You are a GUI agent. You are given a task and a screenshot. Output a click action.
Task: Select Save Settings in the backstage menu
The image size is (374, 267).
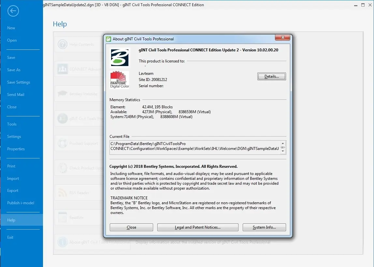(x=19, y=82)
